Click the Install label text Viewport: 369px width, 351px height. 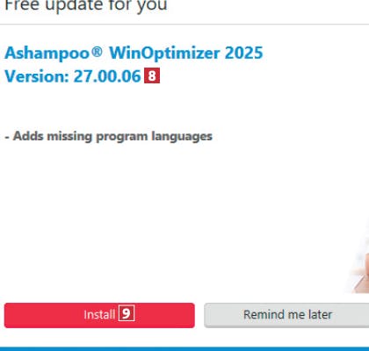(x=99, y=315)
